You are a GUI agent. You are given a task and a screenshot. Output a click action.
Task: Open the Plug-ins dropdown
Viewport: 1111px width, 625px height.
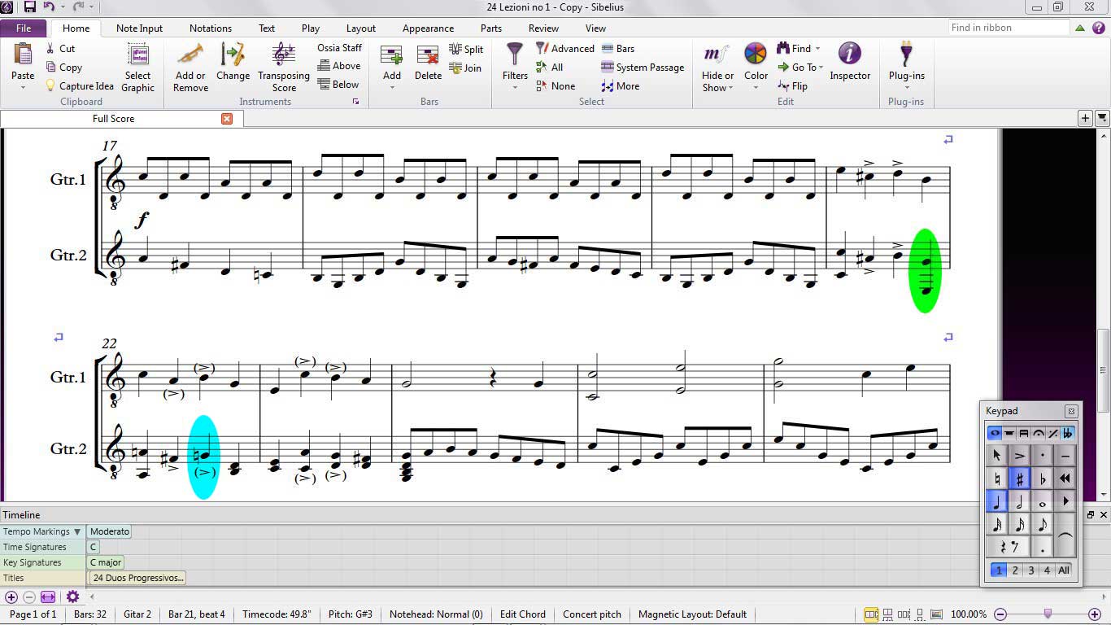click(906, 88)
